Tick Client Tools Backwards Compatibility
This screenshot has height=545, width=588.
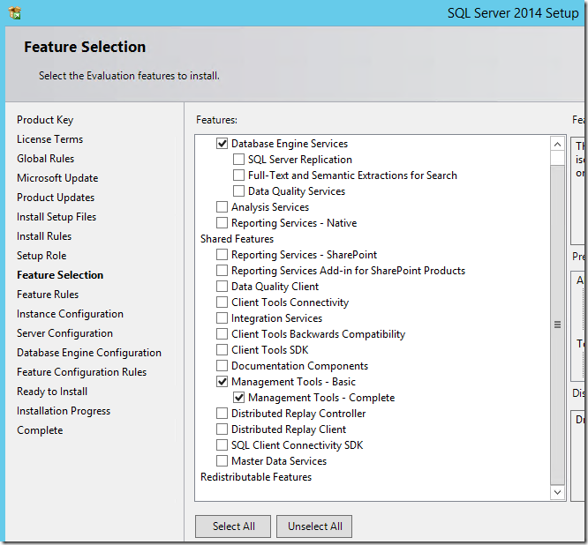(222, 333)
